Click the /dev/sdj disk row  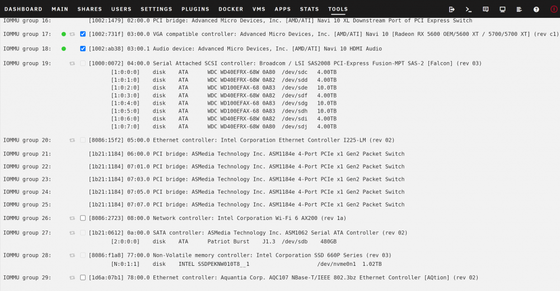click(224, 127)
